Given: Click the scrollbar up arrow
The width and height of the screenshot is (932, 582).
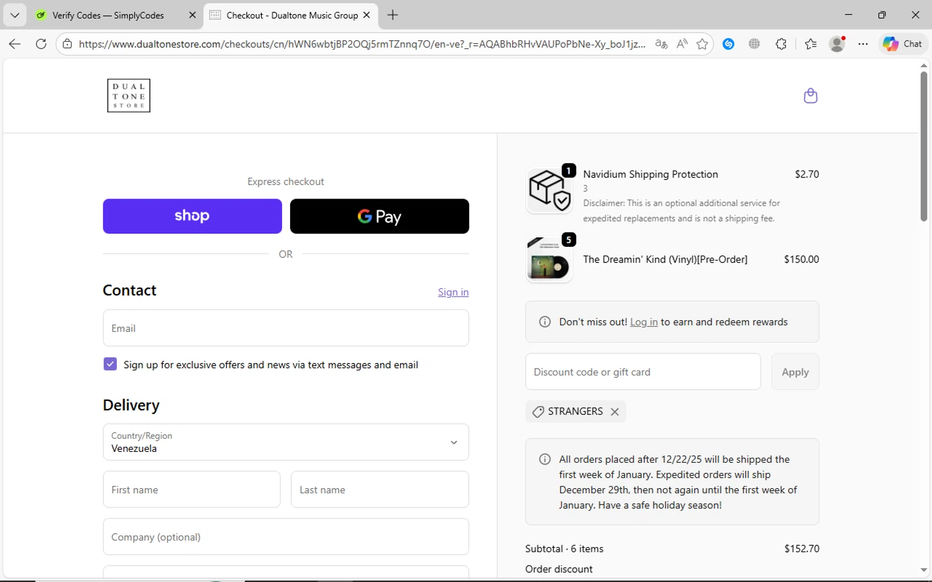Looking at the screenshot, I should pos(924,65).
